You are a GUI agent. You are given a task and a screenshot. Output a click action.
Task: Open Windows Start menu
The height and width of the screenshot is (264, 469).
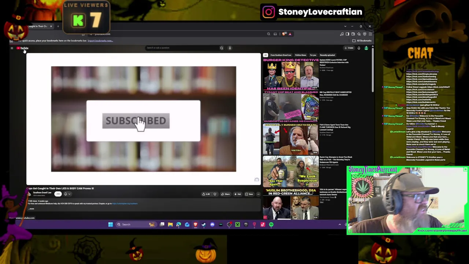point(110,224)
